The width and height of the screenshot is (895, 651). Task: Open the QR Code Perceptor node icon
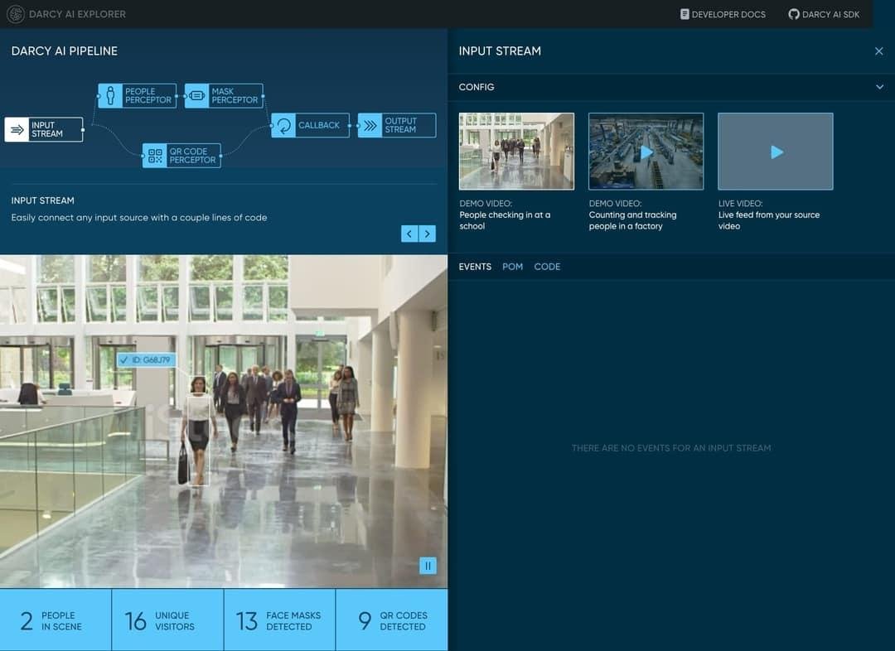click(155, 155)
